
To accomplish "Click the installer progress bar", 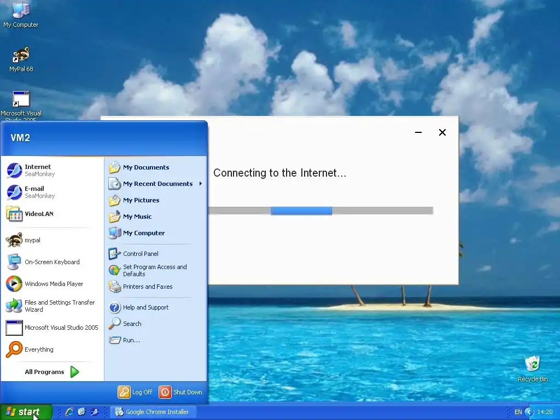I will tap(320, 211).
